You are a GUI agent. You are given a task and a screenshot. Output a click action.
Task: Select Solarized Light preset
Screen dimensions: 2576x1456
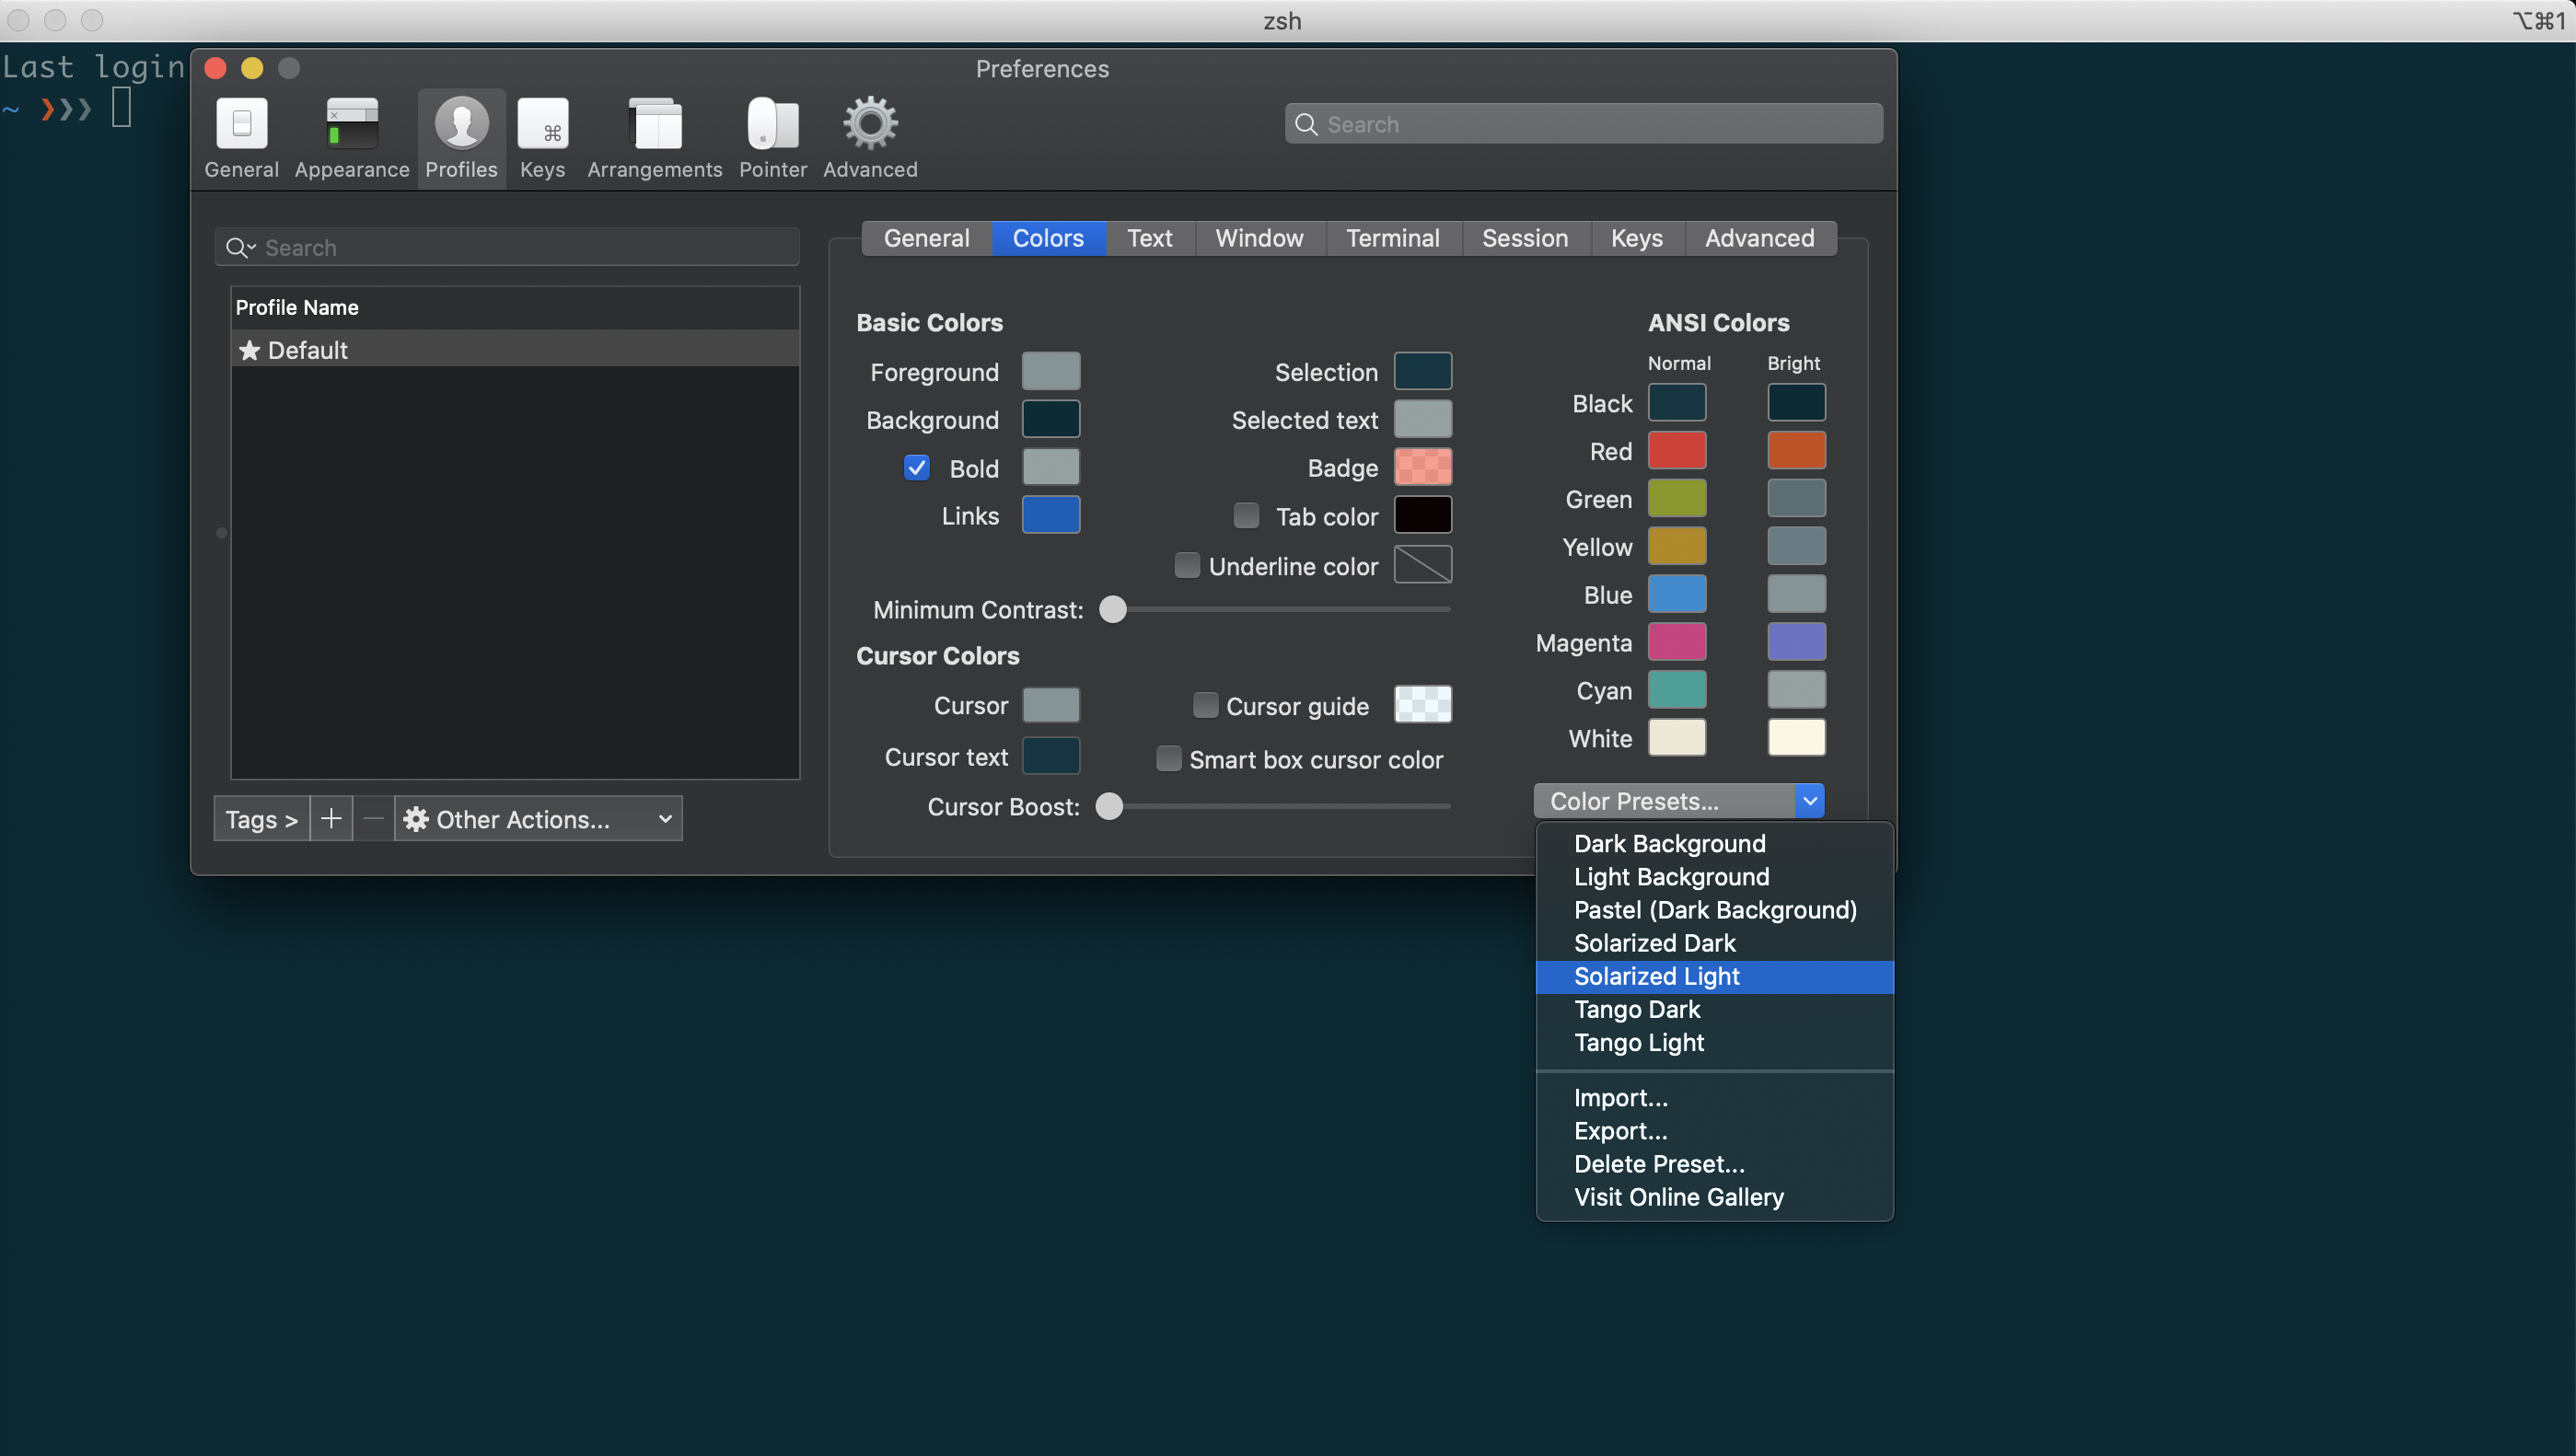pos(1656,976)
